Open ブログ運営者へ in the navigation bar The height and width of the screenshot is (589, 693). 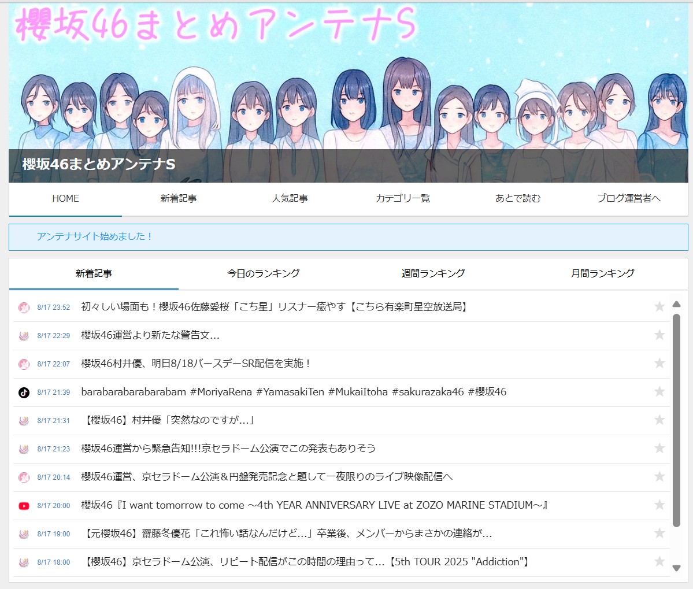point(629,199)
